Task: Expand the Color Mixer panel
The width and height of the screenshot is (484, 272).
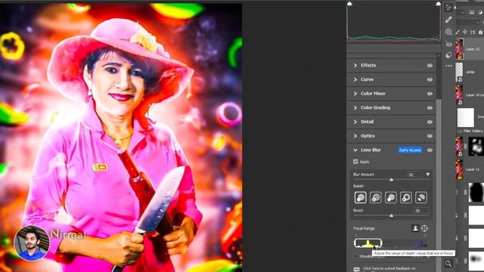Action: click(355, 94)
